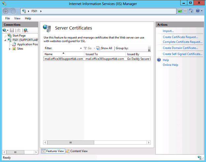This screenshot has height=162, width=206.
Task: Click the Go Daddy Secure issuer cell
Action: (139, 59)
